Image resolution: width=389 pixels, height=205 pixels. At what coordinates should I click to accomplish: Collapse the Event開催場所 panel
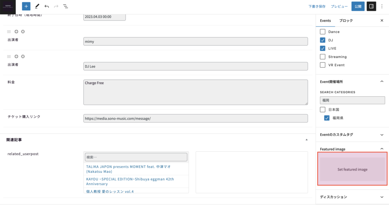point(382,81)
